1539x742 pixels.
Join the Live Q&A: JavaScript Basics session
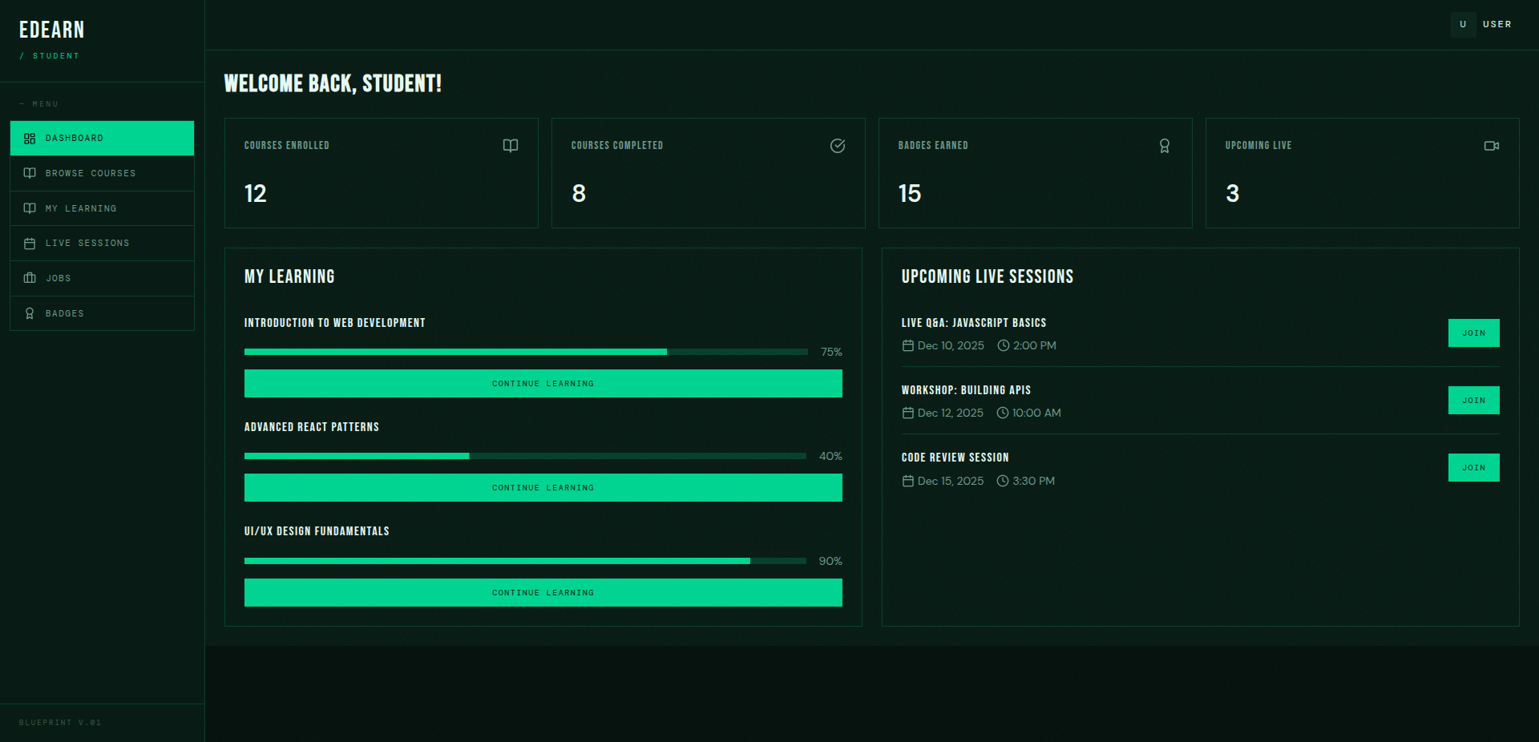tap(1473, 333)
